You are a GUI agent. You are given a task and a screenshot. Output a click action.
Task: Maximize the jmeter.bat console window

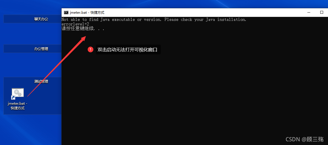322,13
